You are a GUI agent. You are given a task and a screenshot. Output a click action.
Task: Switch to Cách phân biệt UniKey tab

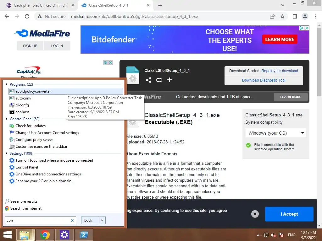click(x=41, y=5)
